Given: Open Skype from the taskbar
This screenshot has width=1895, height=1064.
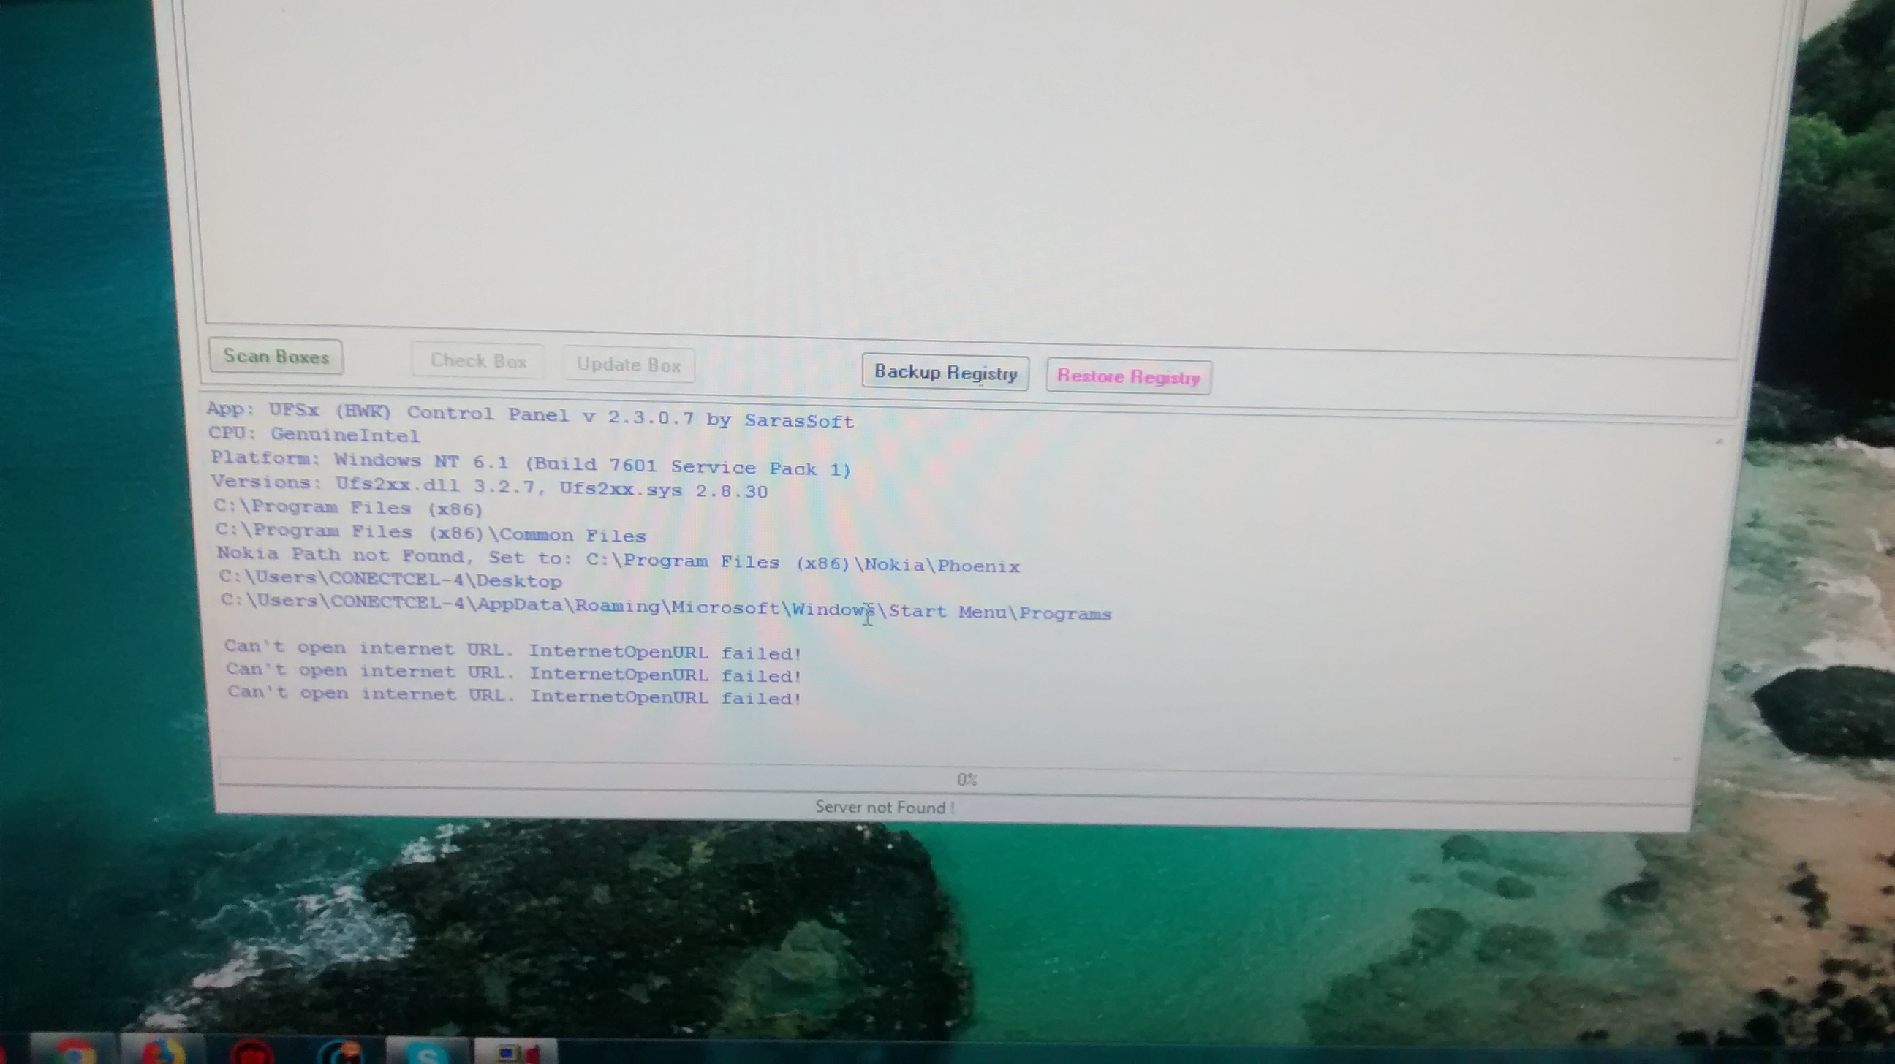Looking at the screenshot, I should (427, 1053).
